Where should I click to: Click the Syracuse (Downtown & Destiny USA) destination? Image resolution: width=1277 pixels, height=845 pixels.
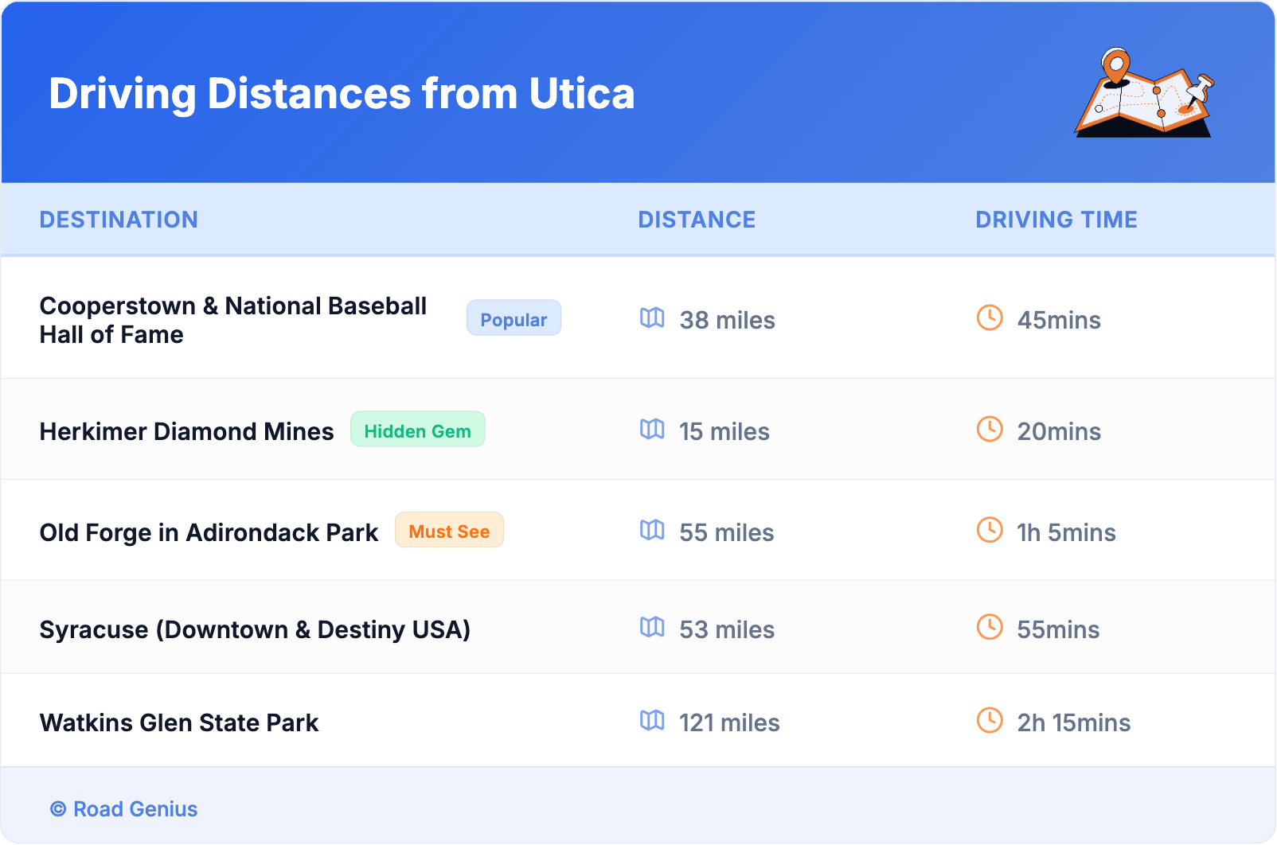pos(255,629)
